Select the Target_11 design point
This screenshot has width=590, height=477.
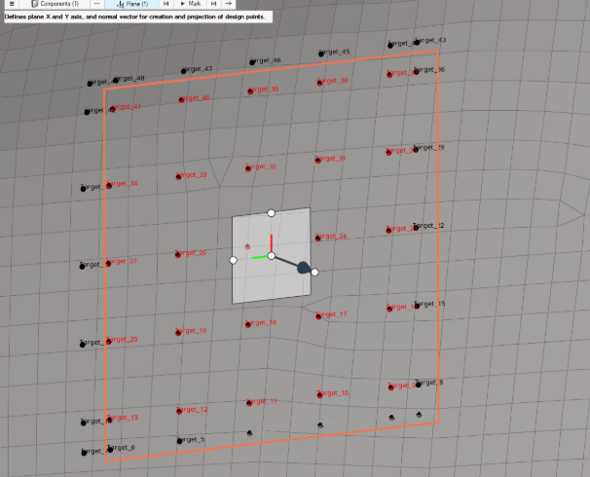248,403
